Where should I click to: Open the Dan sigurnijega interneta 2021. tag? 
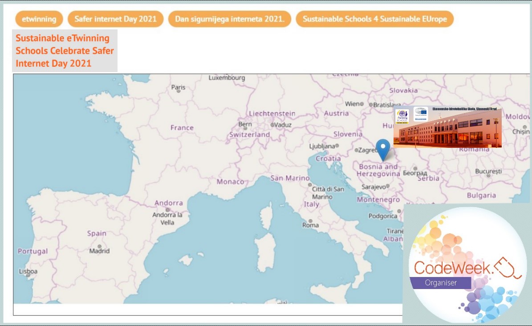(230, 19)
